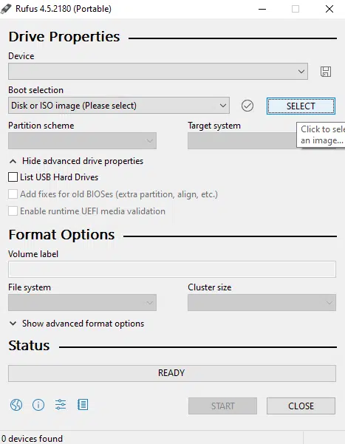Image resolution: width=345 pixels, height=444 pixels.
Task: Click the 'Click to select an image' tooltip
Action: coord(321,134)
